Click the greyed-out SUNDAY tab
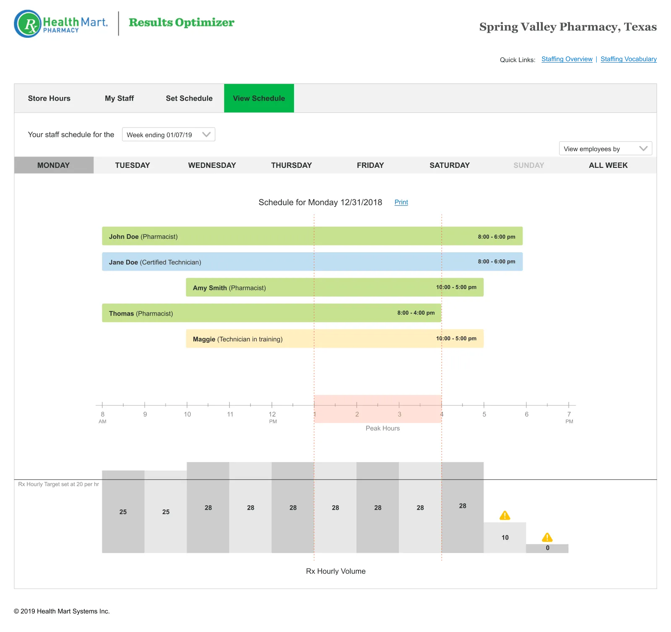671x632 pixels. click(529, 165)
